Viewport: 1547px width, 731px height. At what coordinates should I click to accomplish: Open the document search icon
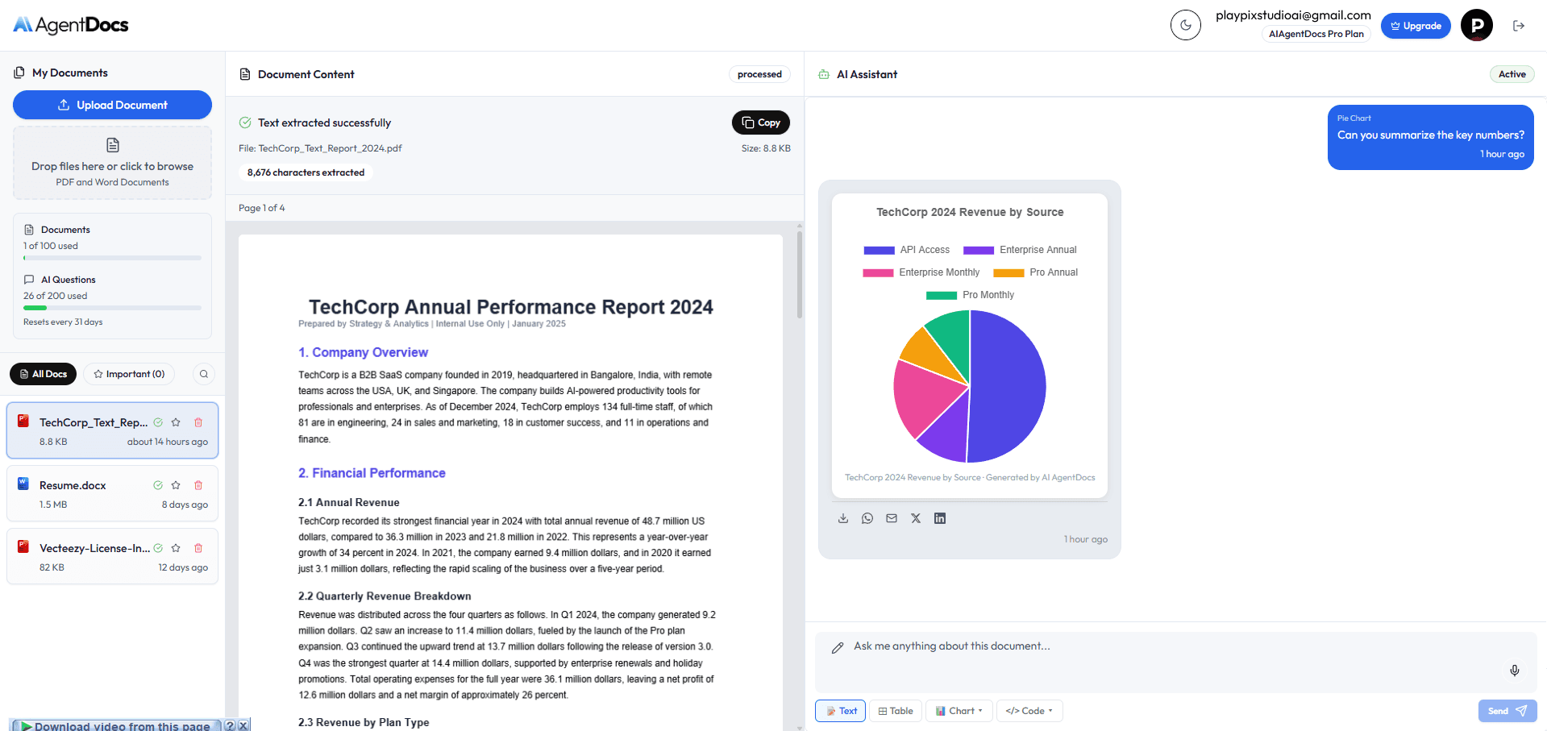coord(204,374)
